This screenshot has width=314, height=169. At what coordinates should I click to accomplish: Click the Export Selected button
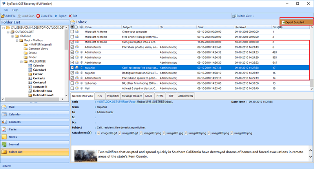pos(297,22)
